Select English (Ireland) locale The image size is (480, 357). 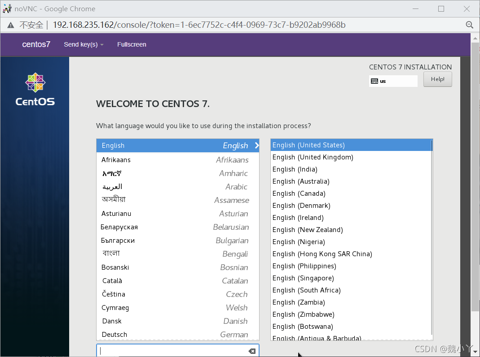[351, 218]
